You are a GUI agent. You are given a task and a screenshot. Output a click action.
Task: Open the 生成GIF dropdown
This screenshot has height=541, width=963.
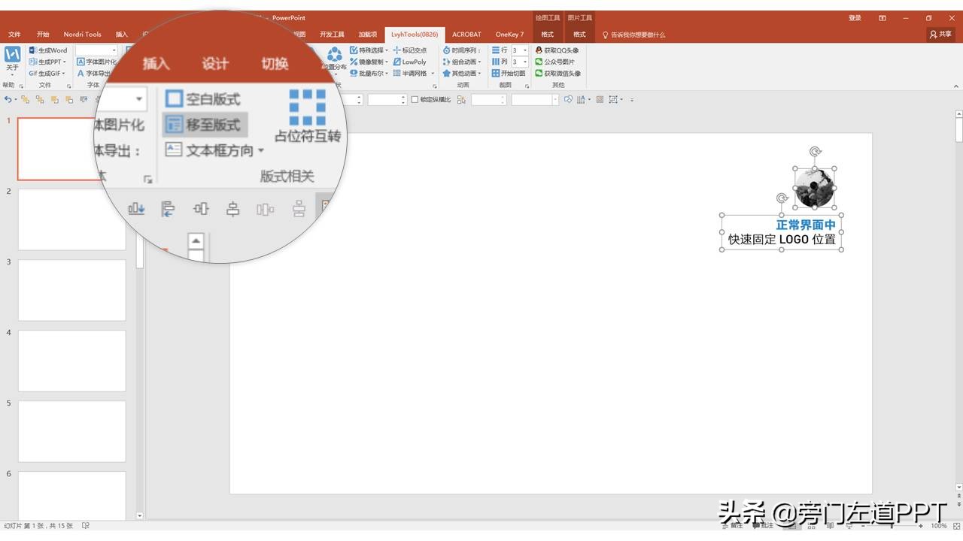click(47, 74)
